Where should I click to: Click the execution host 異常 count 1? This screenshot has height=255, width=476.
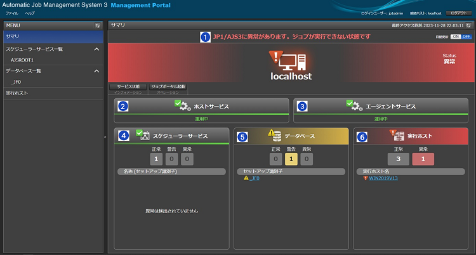coord(423,159)
